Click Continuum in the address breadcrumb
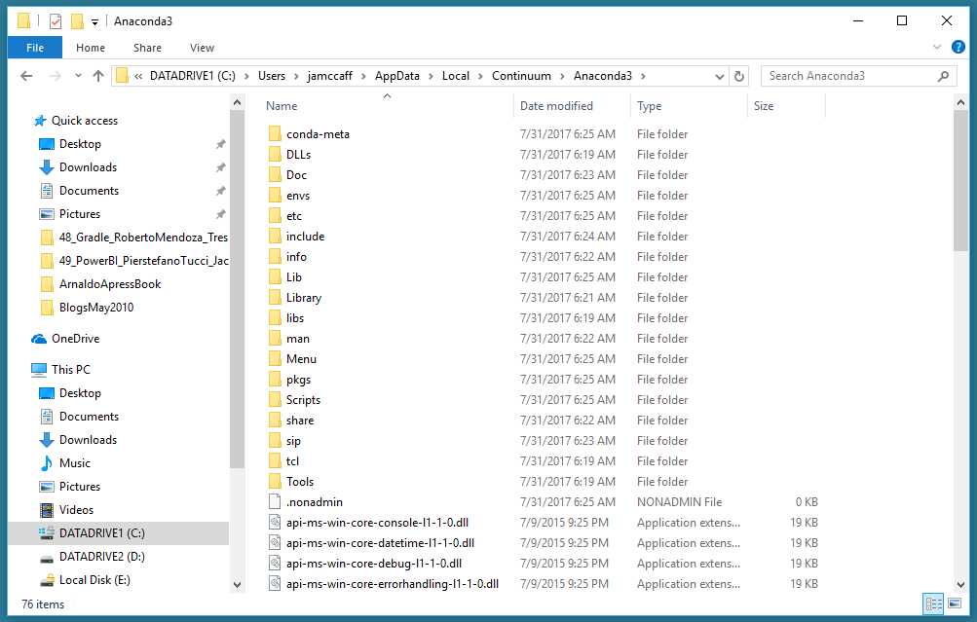This screenshot has width=977, height=622. coord(521,76)
